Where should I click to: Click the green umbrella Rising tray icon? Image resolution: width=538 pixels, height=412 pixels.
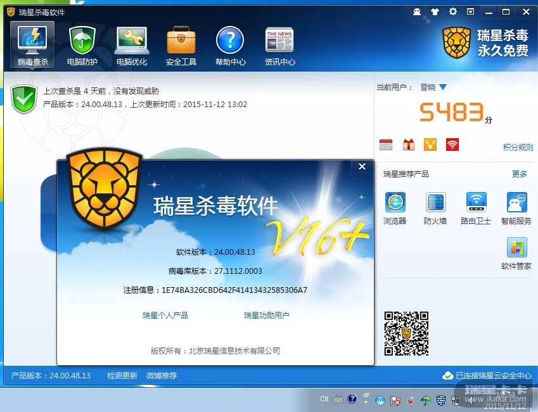click(426, 401)
